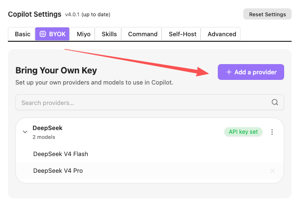Select the DeepSeek V4 Pro model row
This screenshot has height=209, width=306.
click(150, 171)
